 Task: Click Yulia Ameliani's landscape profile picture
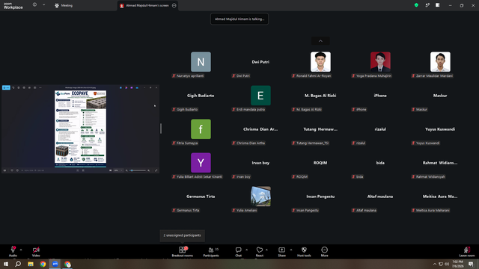pyautogui.click(x=260, y=197)
